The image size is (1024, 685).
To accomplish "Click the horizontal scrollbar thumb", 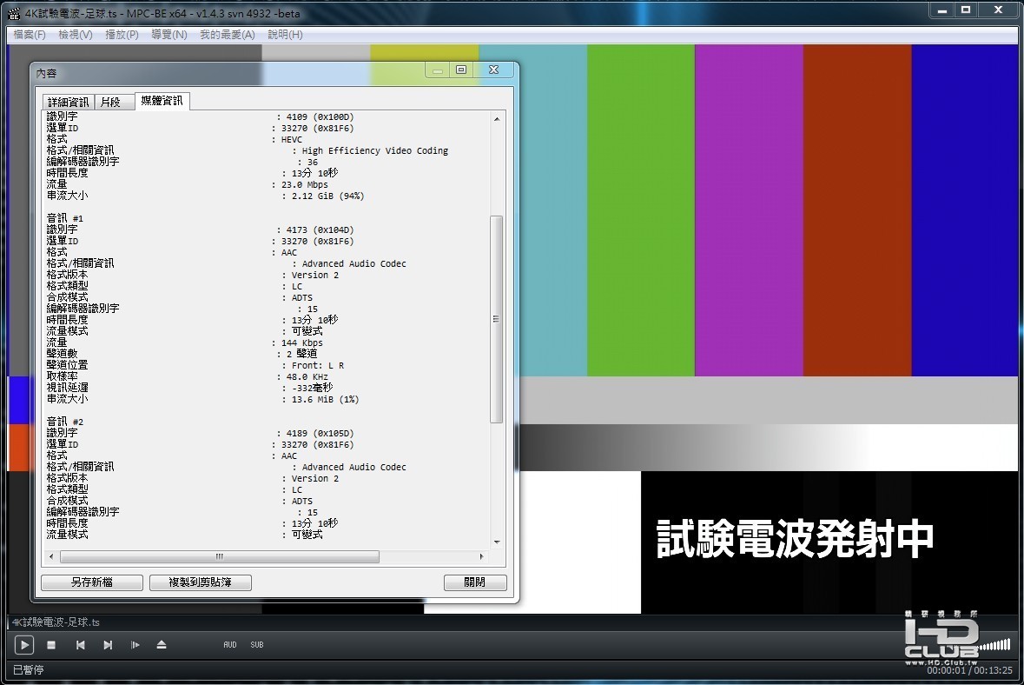I will [220, 557].
